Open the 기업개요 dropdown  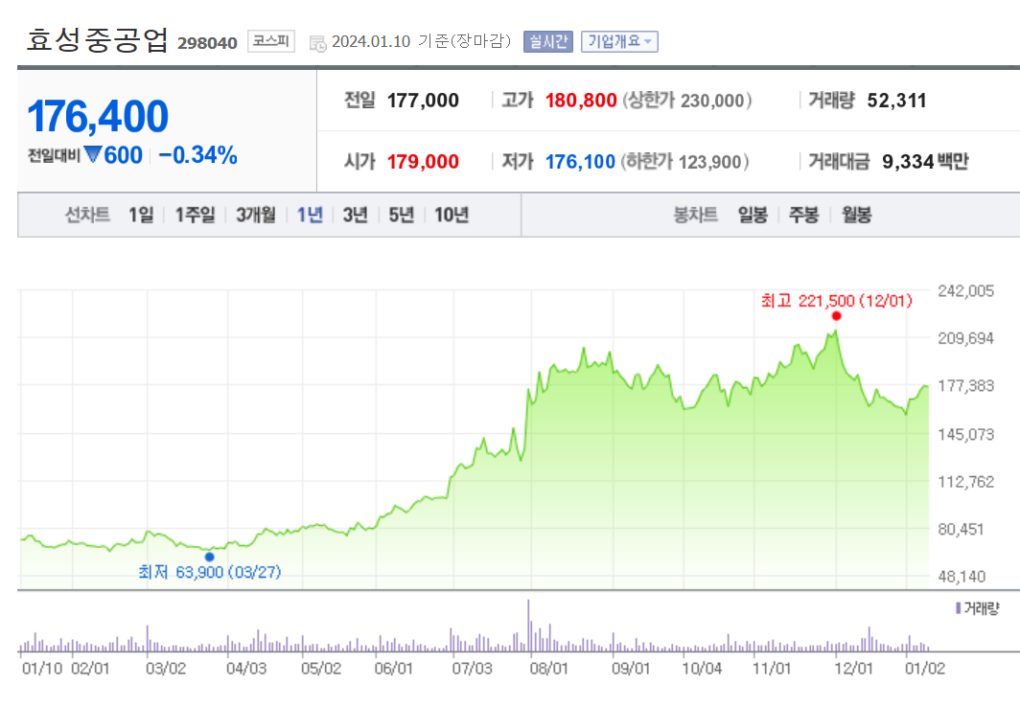click(619, 41)
